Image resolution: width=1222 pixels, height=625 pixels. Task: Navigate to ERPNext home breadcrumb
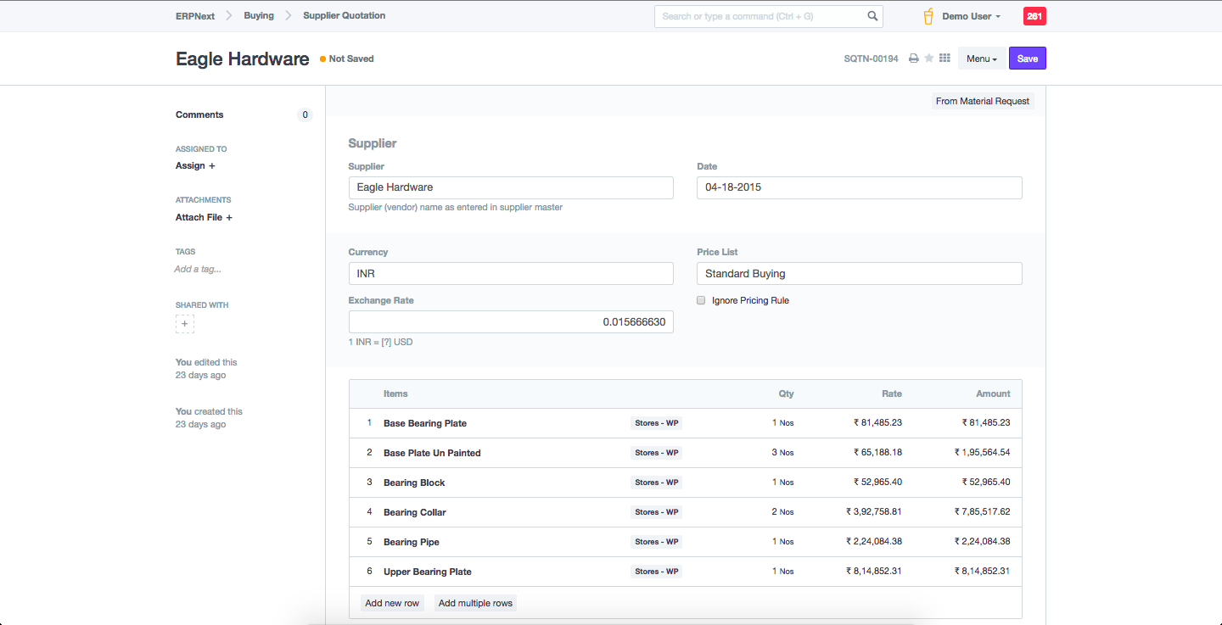tap(195, 16)
